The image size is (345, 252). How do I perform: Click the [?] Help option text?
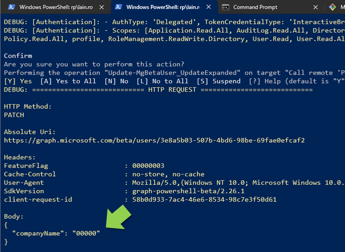265,81
